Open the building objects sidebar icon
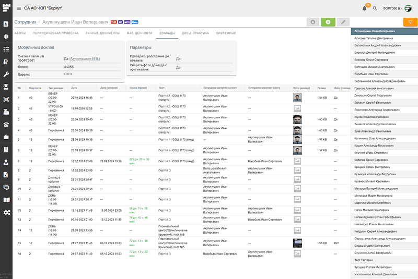Image resolution: width=418 pixels, height=279 pixels. tap(6, 150)
